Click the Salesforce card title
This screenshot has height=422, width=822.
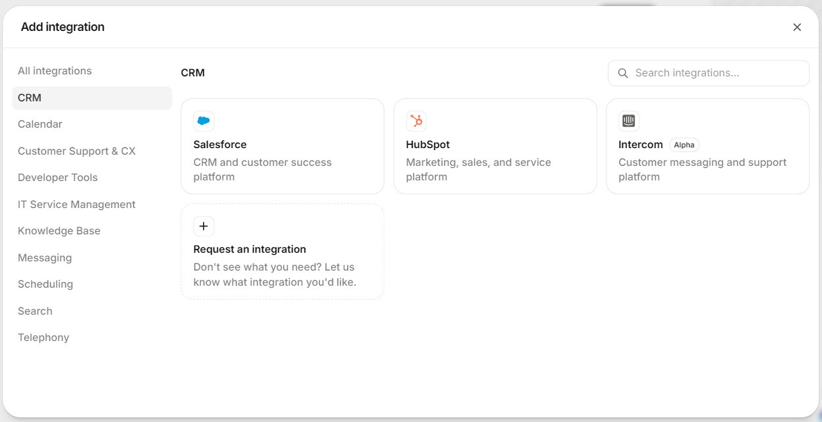click(x=220, y=145)
